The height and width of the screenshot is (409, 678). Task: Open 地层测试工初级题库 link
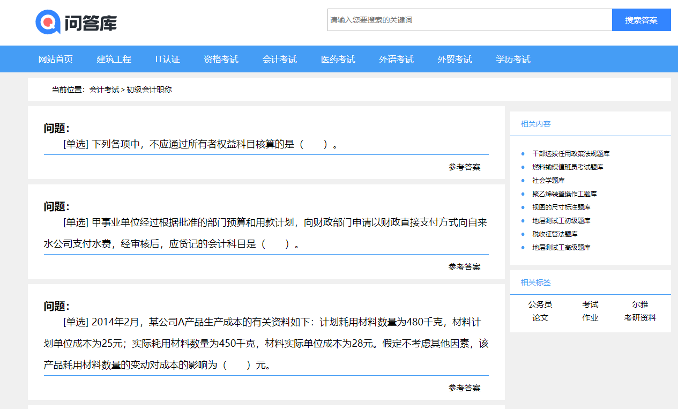[561, 220]
